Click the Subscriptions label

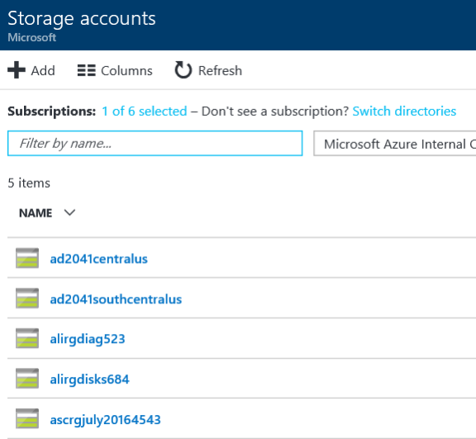51,111
